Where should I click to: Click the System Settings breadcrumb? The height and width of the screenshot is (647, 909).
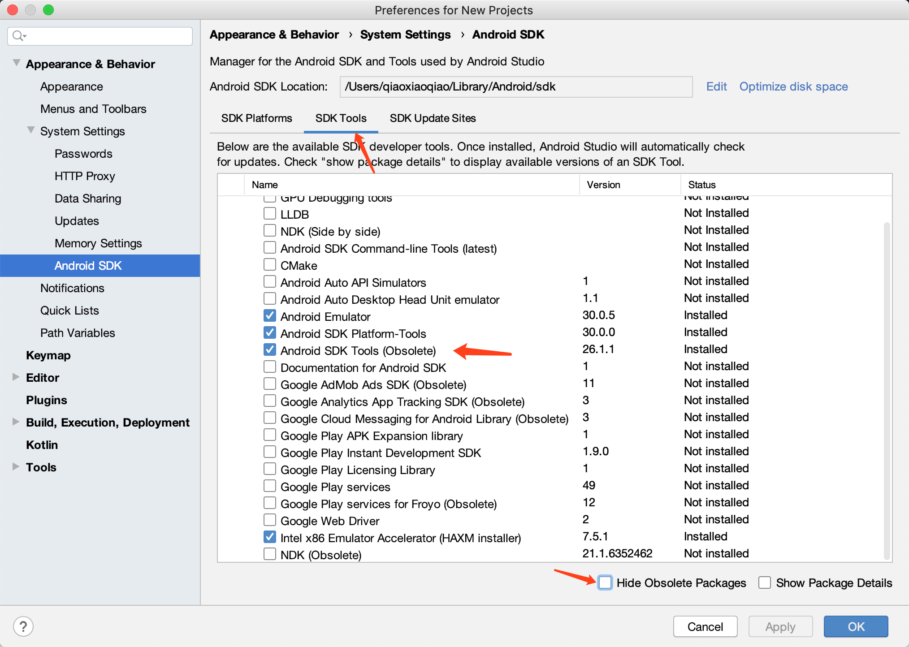(405, 35)
